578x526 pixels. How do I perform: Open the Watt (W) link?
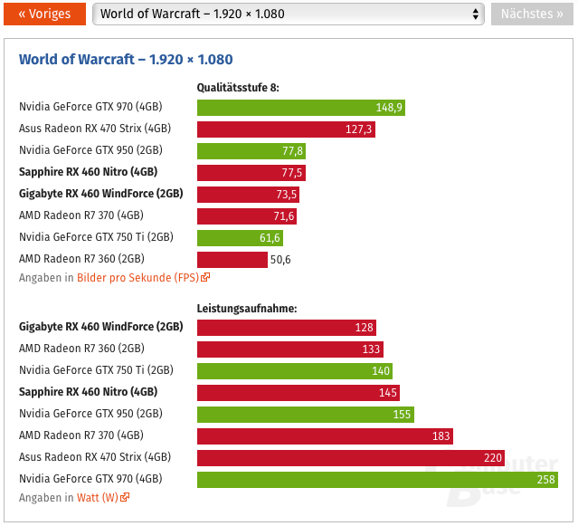pyautogui.click(x=98, y=498)
